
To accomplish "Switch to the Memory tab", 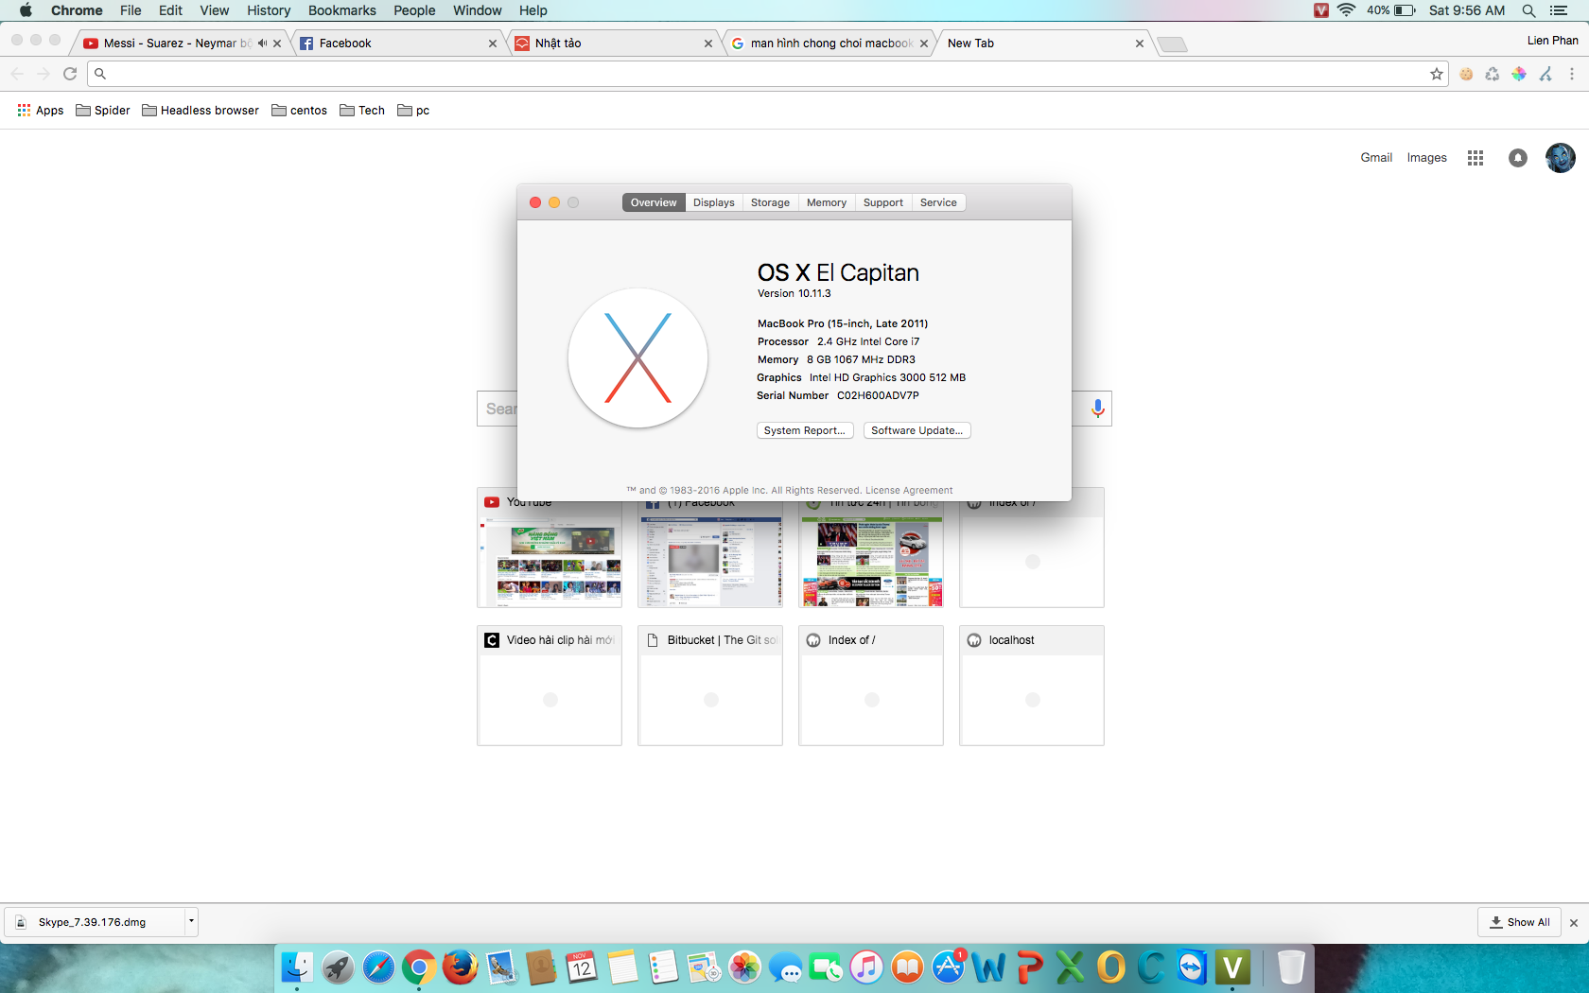I will (827, 202).
